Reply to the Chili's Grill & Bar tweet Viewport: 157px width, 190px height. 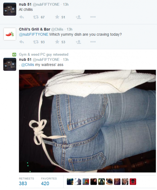[22, 42]
